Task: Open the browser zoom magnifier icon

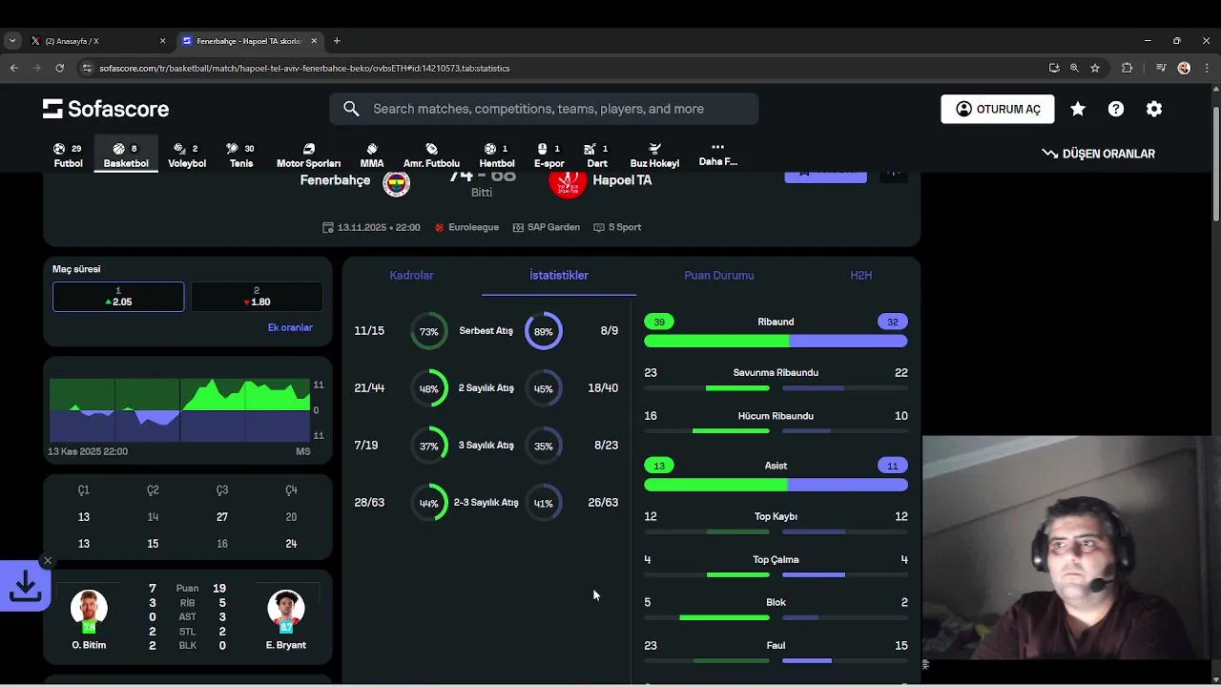Action: 1074,68
